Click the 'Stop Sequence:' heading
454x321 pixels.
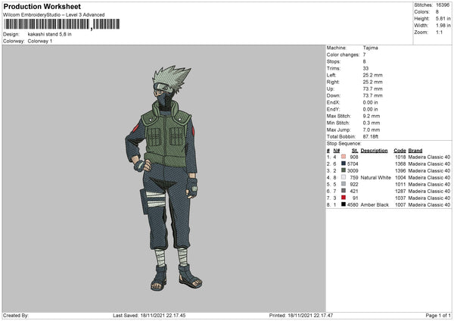344,143
